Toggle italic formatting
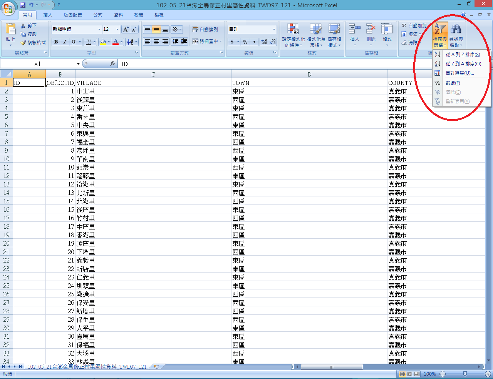The height and width of the screenshot is (379, 493). click(65, 42)
